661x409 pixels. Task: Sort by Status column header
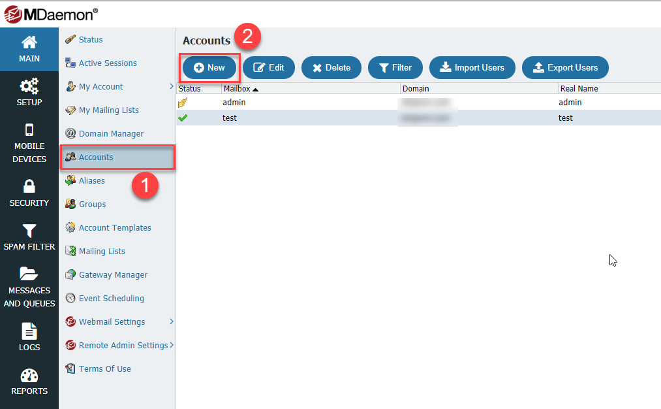point(190,89)
